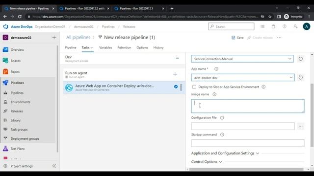Click the task's drag handle grip
This screenshot has width=314, height=176.
(x=181, y=88)
